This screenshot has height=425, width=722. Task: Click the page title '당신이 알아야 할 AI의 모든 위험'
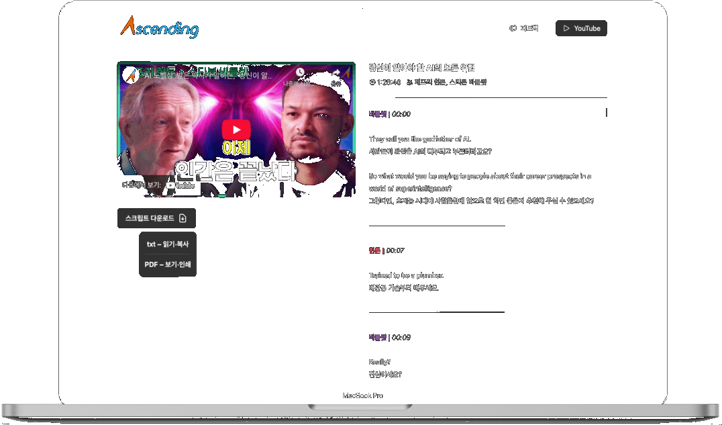(421, 68)
